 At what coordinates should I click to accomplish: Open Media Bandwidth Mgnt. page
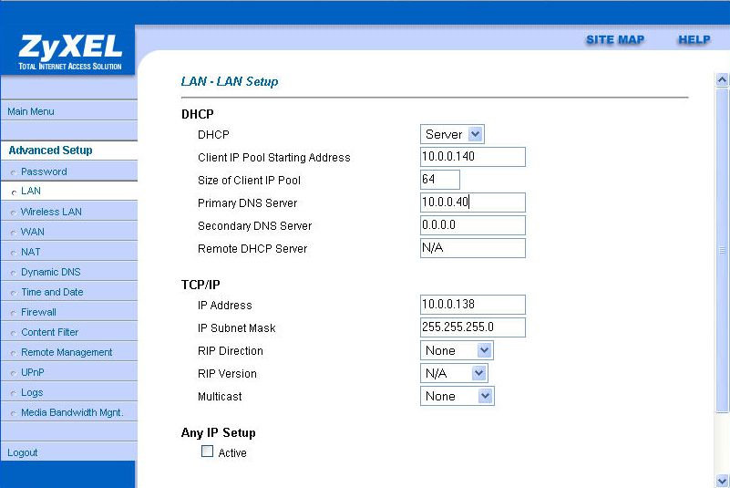point(72,412)
